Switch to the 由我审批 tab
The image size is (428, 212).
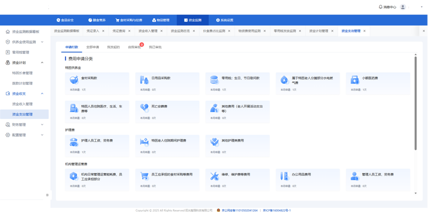pyautogui.click(x=134, y=47)
